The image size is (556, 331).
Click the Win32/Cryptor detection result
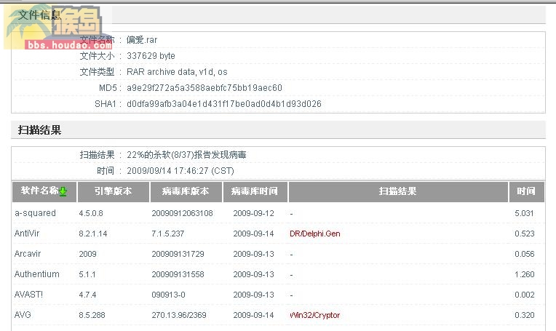pyautogui.click(x=315, y=315)
